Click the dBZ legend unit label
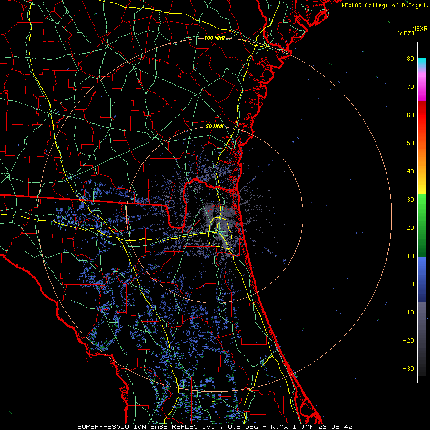 point(406,33)
